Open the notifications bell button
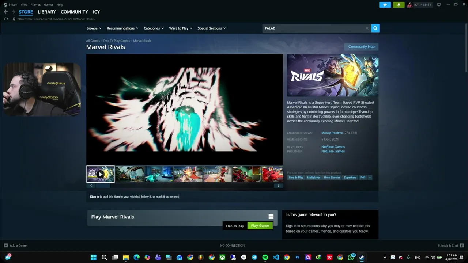Viewport: 468px width, 263px height. 399,5
